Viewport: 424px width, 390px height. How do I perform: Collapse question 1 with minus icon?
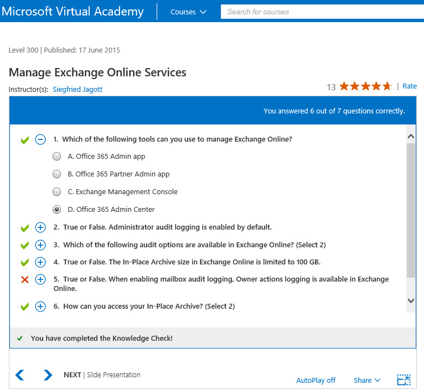coord(40,139)
